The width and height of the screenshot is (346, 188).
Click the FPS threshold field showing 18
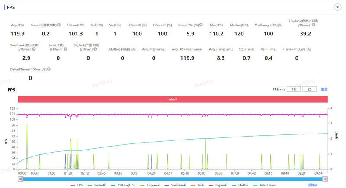coord(294,89)
